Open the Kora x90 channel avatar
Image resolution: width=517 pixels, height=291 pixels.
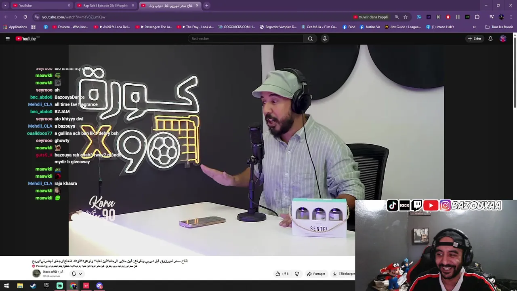point(36,274)
